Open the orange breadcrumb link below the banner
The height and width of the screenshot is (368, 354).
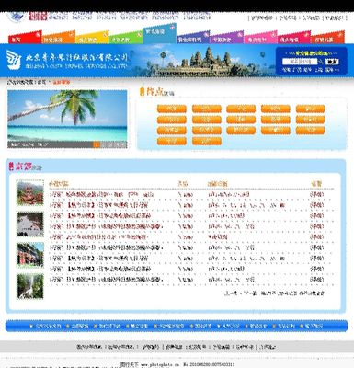tap(62, 82)
